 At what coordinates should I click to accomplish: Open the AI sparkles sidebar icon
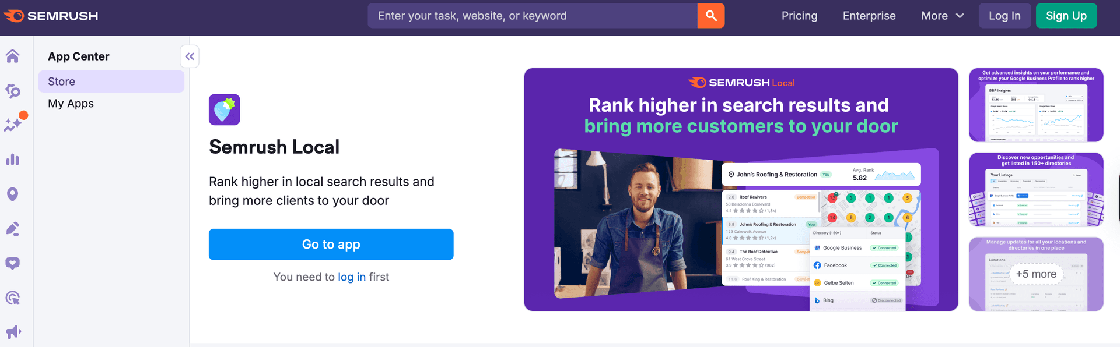click(13, 125)
